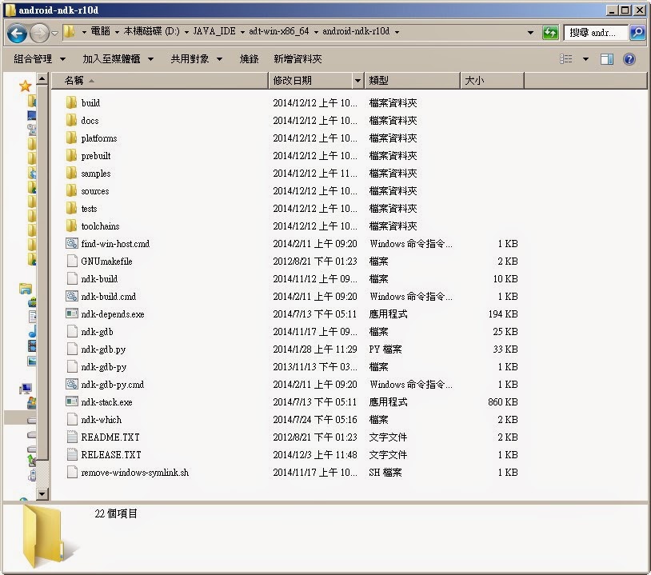Viewport: 651px width, 575px height.
Task: Open 共用對象 menu
Action: click(x=197, y=59)
